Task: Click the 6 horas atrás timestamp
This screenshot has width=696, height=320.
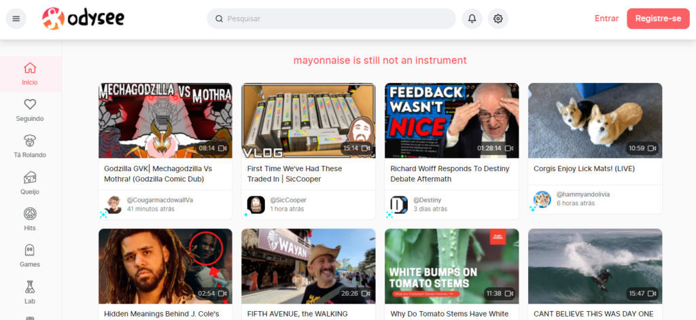Action: click(575, 203)
